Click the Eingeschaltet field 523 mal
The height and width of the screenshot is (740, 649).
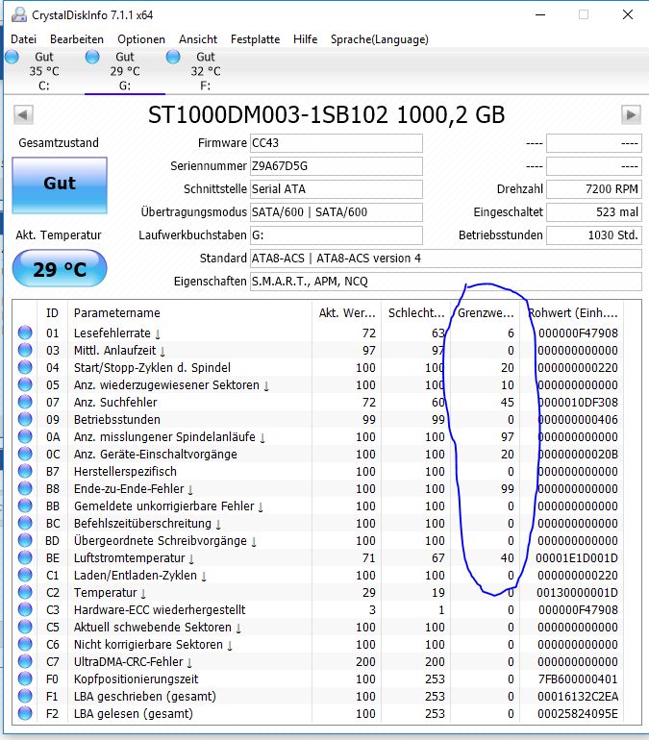(594, 212)
